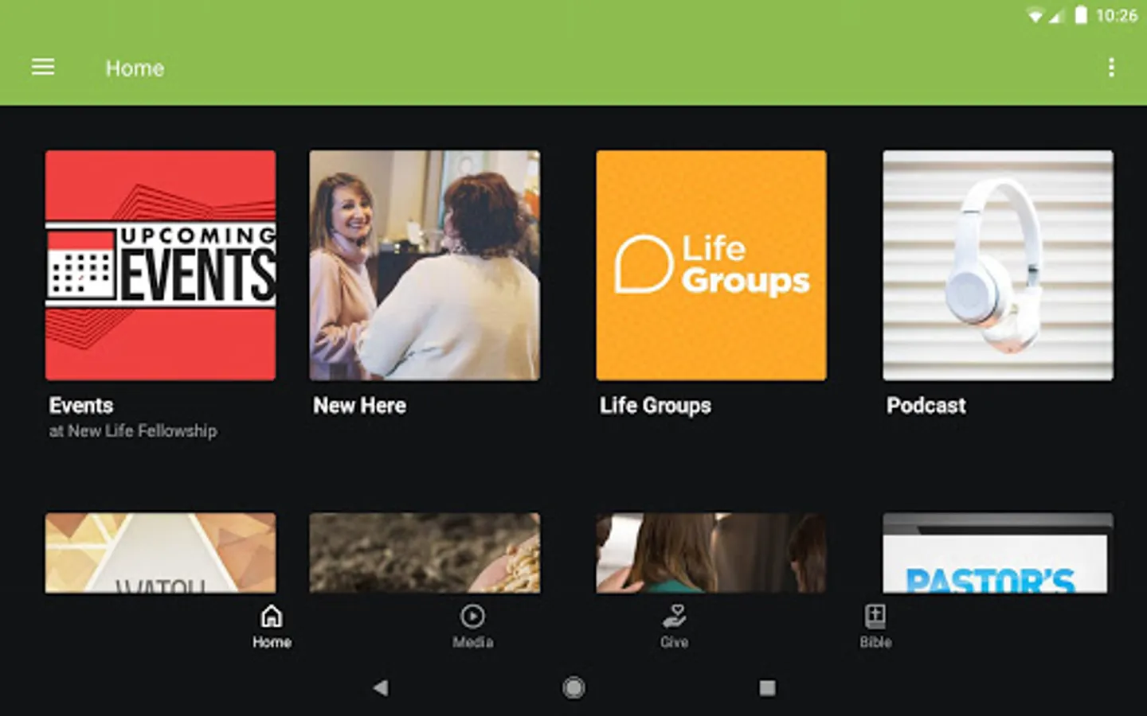Tap the 10:26 clock in status bar

point(1117,15)
